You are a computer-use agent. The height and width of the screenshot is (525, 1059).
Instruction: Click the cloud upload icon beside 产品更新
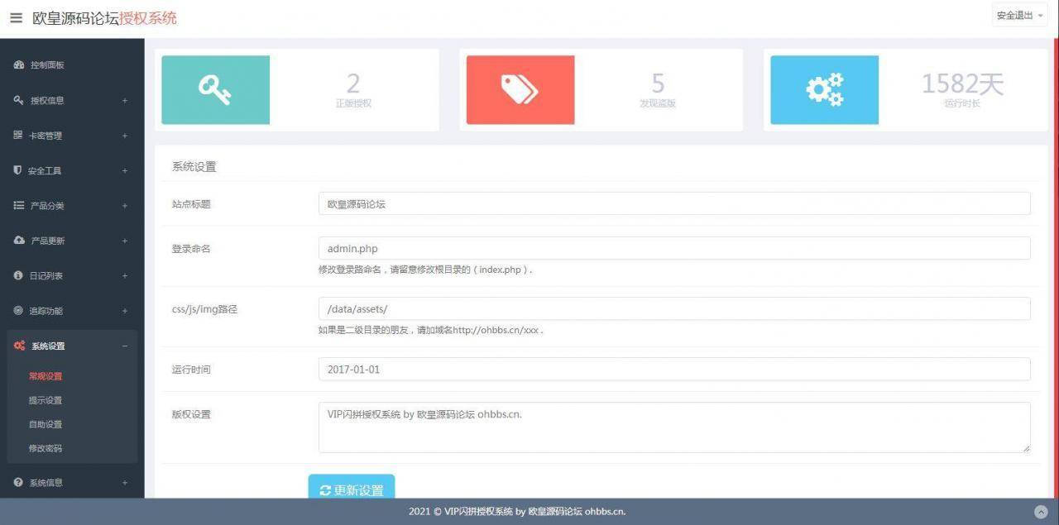click(19, 241)
